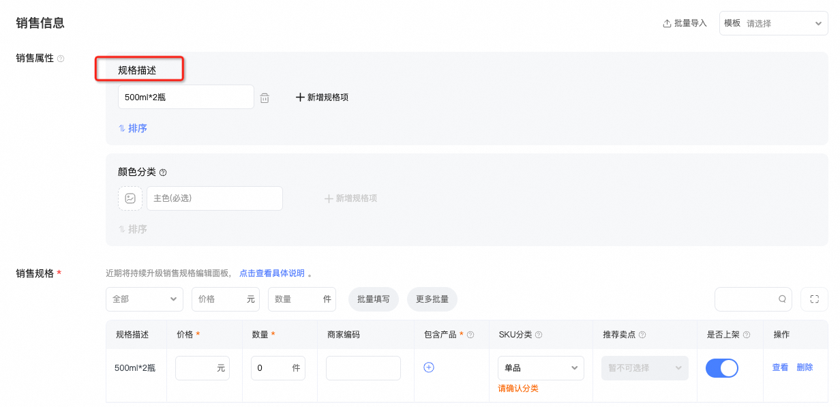840x407 pixels.
Task: Click the batch 数量 input field
Action: [x=302, y=299]
